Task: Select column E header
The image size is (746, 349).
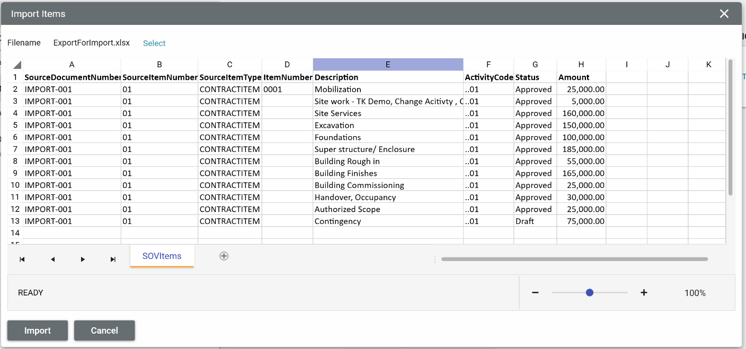Action: click(x=388, y=65)
